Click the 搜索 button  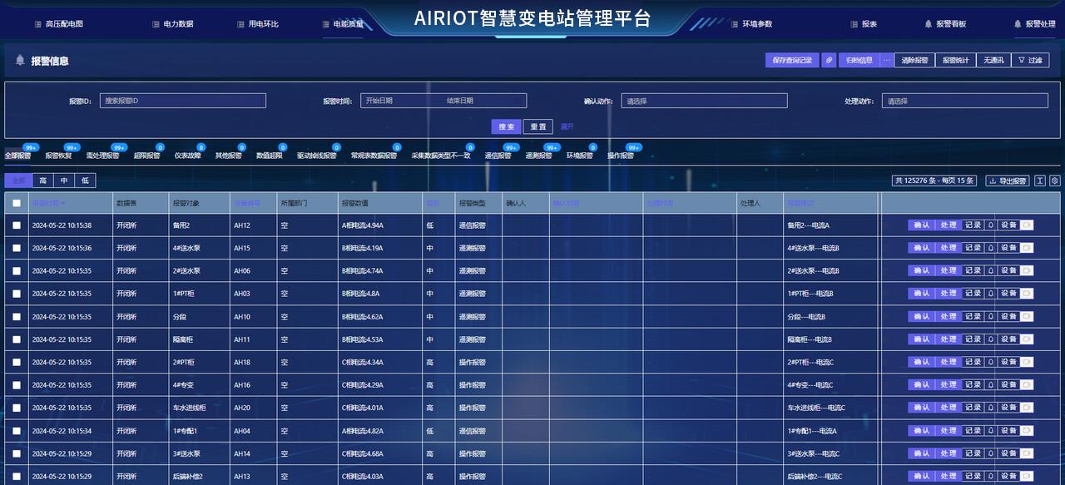(x=506, y=126)
